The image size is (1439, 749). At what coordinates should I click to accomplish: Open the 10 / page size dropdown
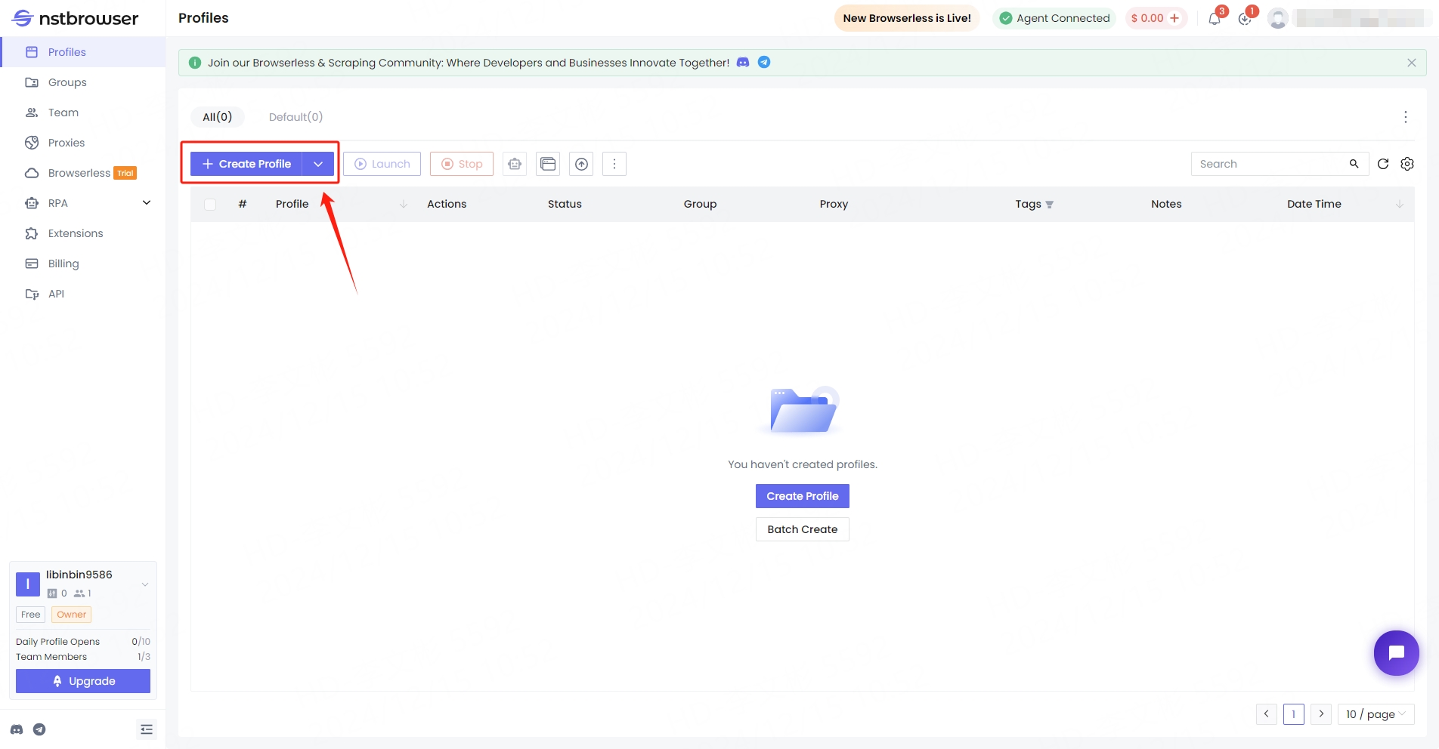click(1376, 714)
